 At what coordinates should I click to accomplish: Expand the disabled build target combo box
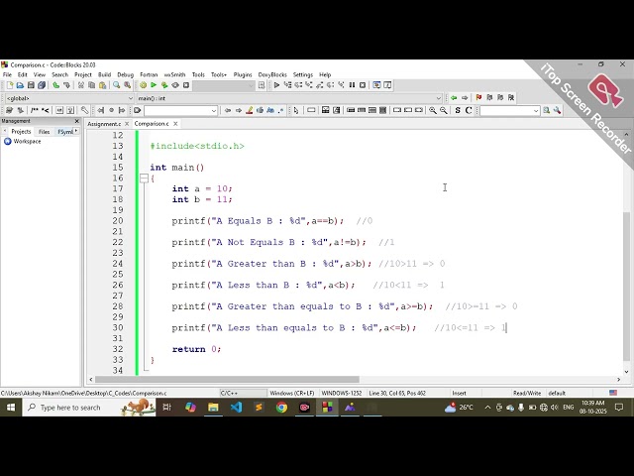pos(224,85)
